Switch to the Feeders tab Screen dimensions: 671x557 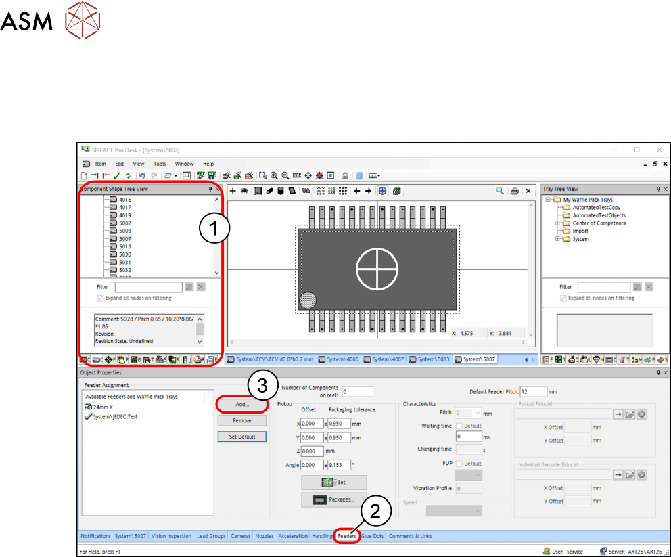346,536
